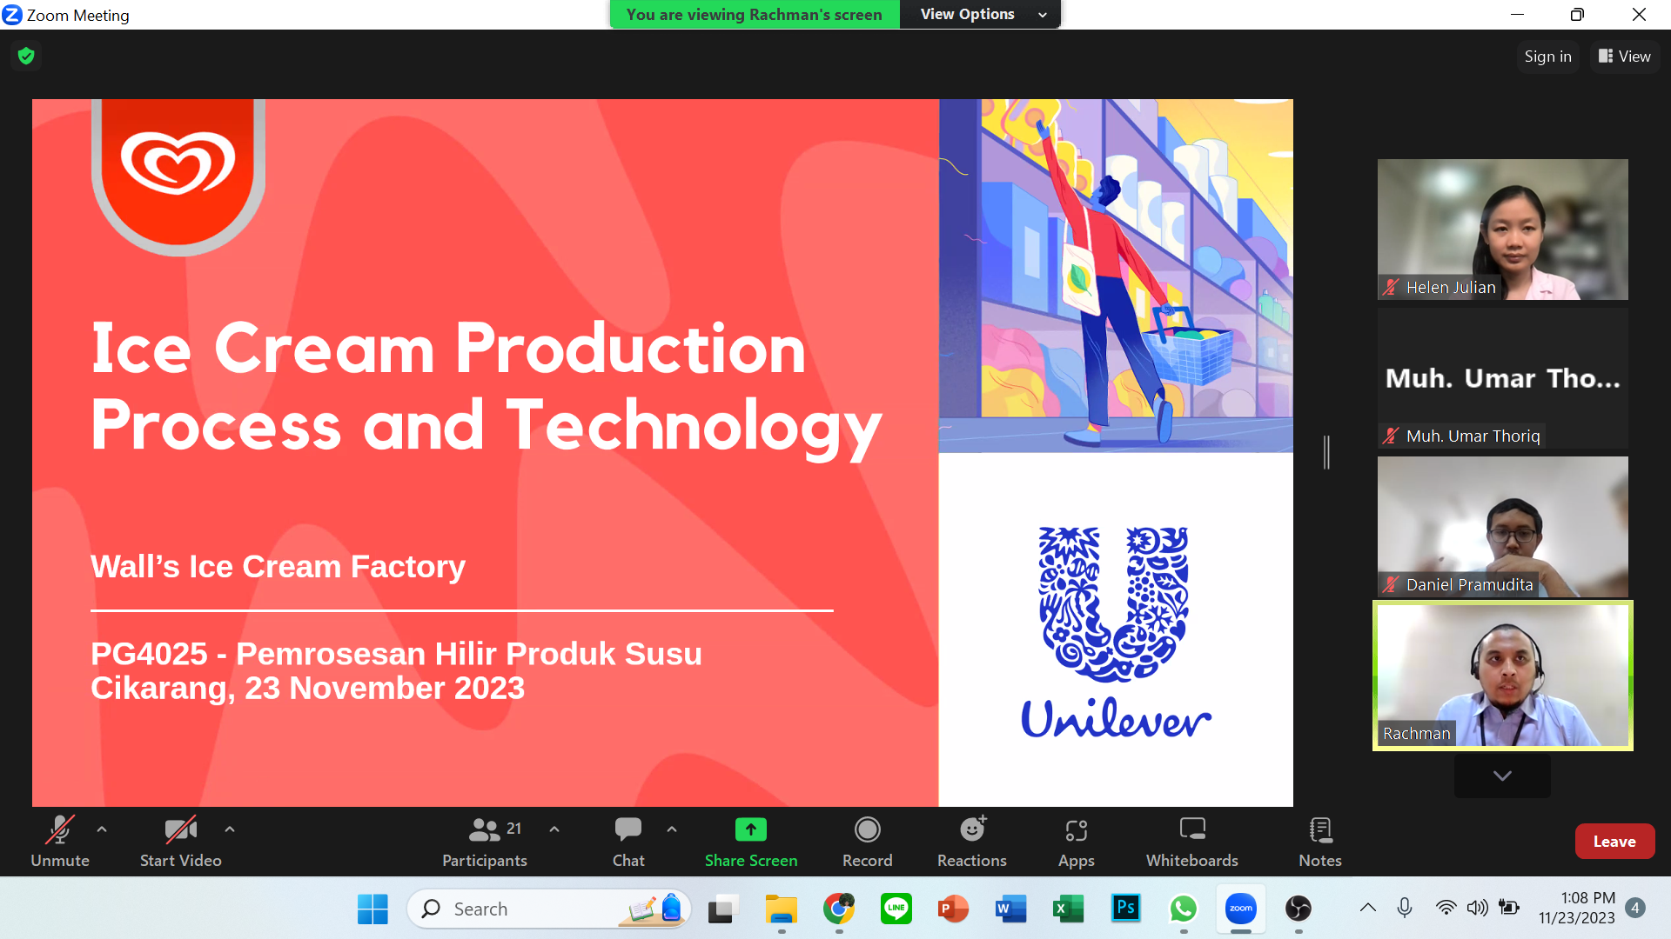Open Wi-Fi network settings in tray

click(x=1446, y=909)
